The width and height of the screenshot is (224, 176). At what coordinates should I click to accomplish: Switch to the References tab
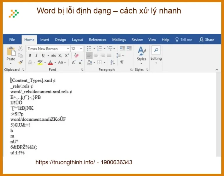[98, 40]
